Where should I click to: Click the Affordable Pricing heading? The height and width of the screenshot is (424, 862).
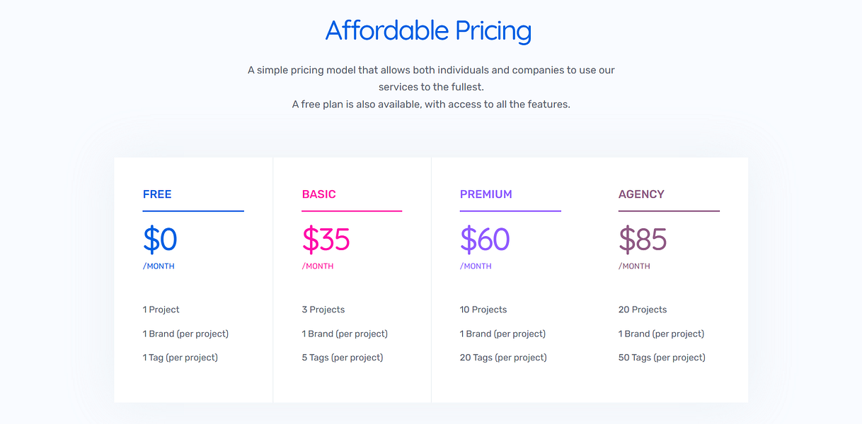pyautogui.click(x=428, y=31)
